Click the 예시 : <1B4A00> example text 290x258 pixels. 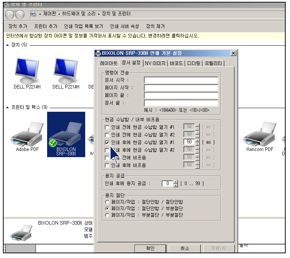tap(177, 110)
